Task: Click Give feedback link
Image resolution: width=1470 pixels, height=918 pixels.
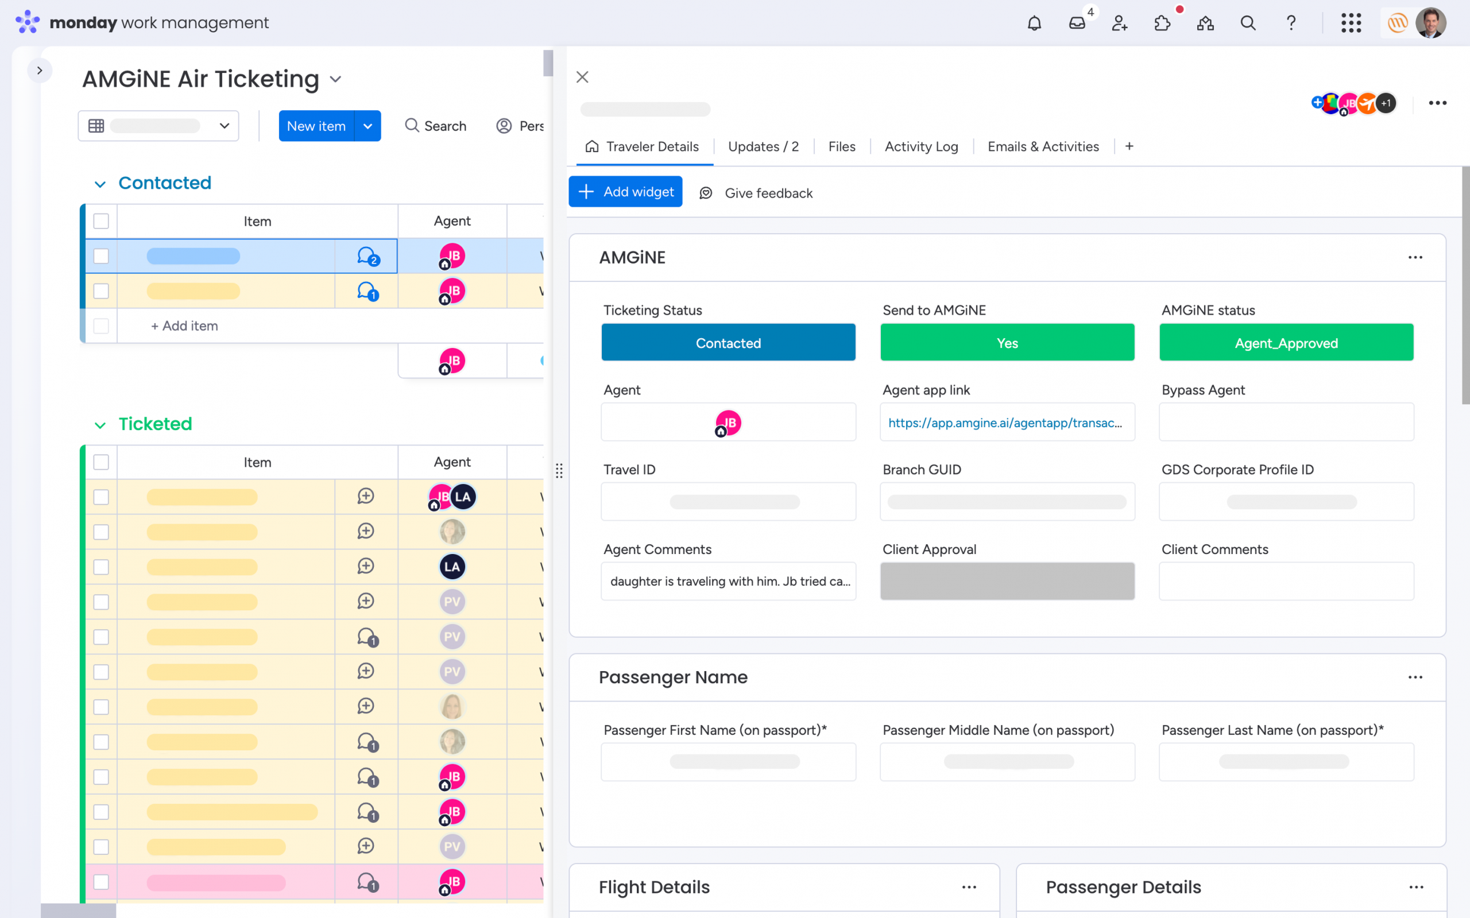Action: tap(768, 193)
